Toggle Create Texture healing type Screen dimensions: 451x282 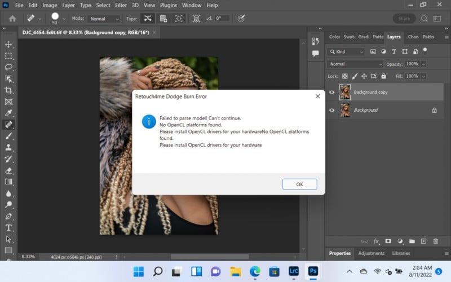(x=163, y=19)
